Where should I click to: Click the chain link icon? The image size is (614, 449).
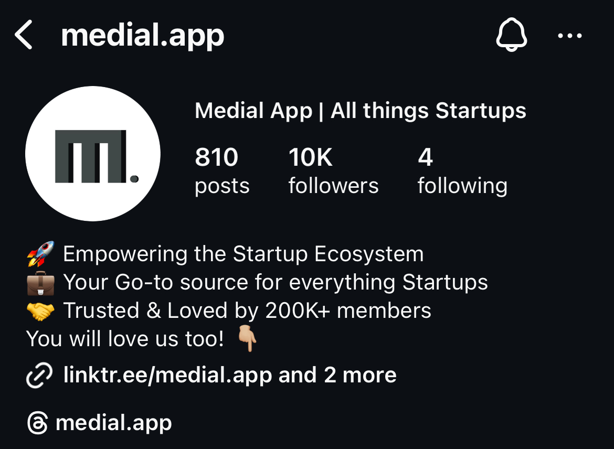point(39,375)
